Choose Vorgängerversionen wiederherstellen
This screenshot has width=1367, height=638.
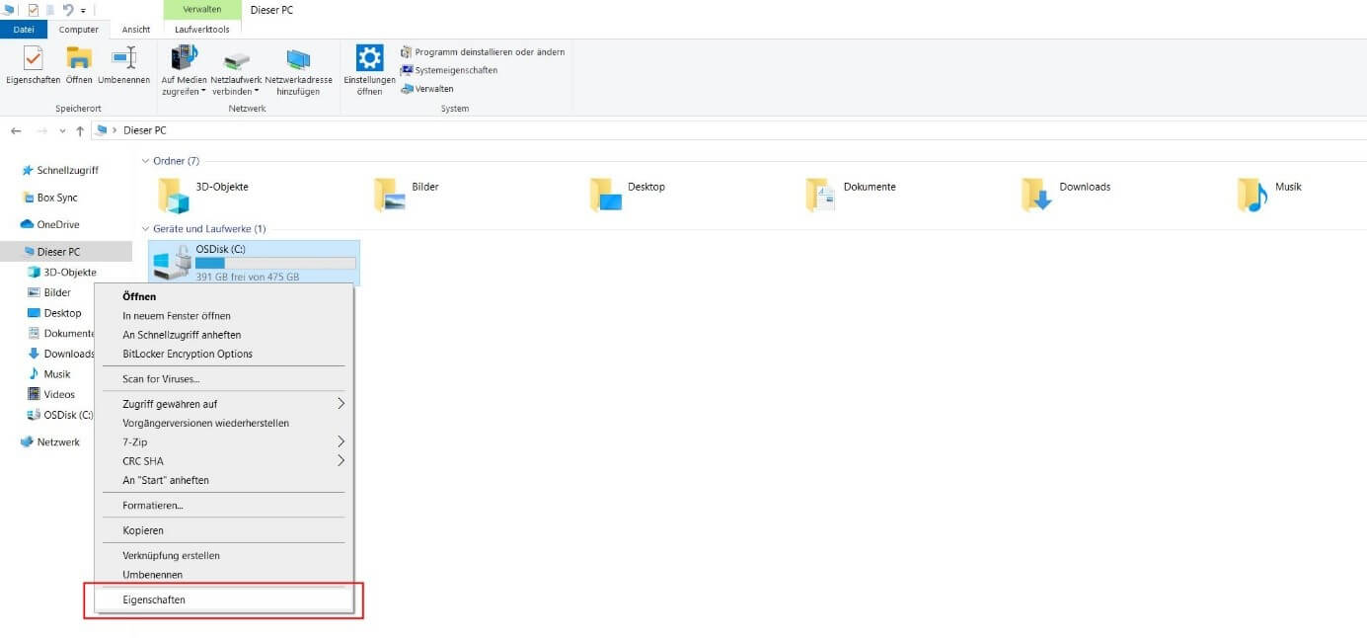click(224, 423)
